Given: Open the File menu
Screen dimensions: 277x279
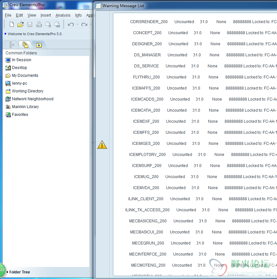Looking at the screenshot, I should click(8, 15).
